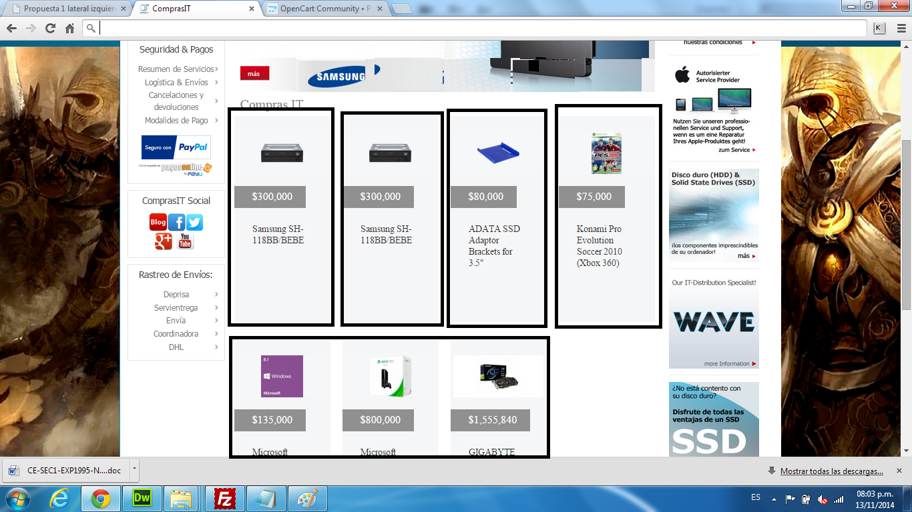Click the browser forward arrow
Image resolution: width=912 pixels, height=512 pixels.
pyautogui.click(x=31, y=28)
